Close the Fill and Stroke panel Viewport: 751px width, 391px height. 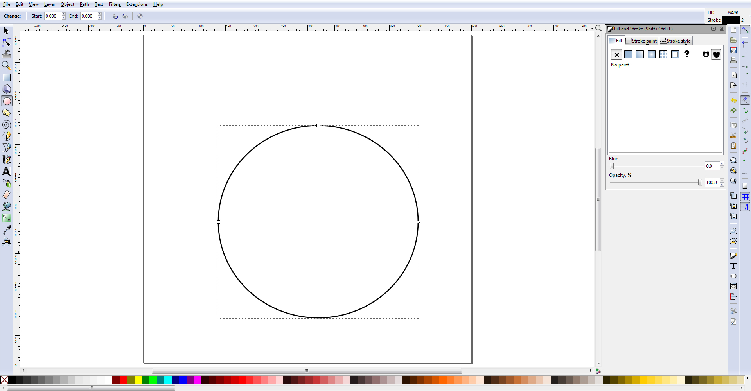click(722, 29)
